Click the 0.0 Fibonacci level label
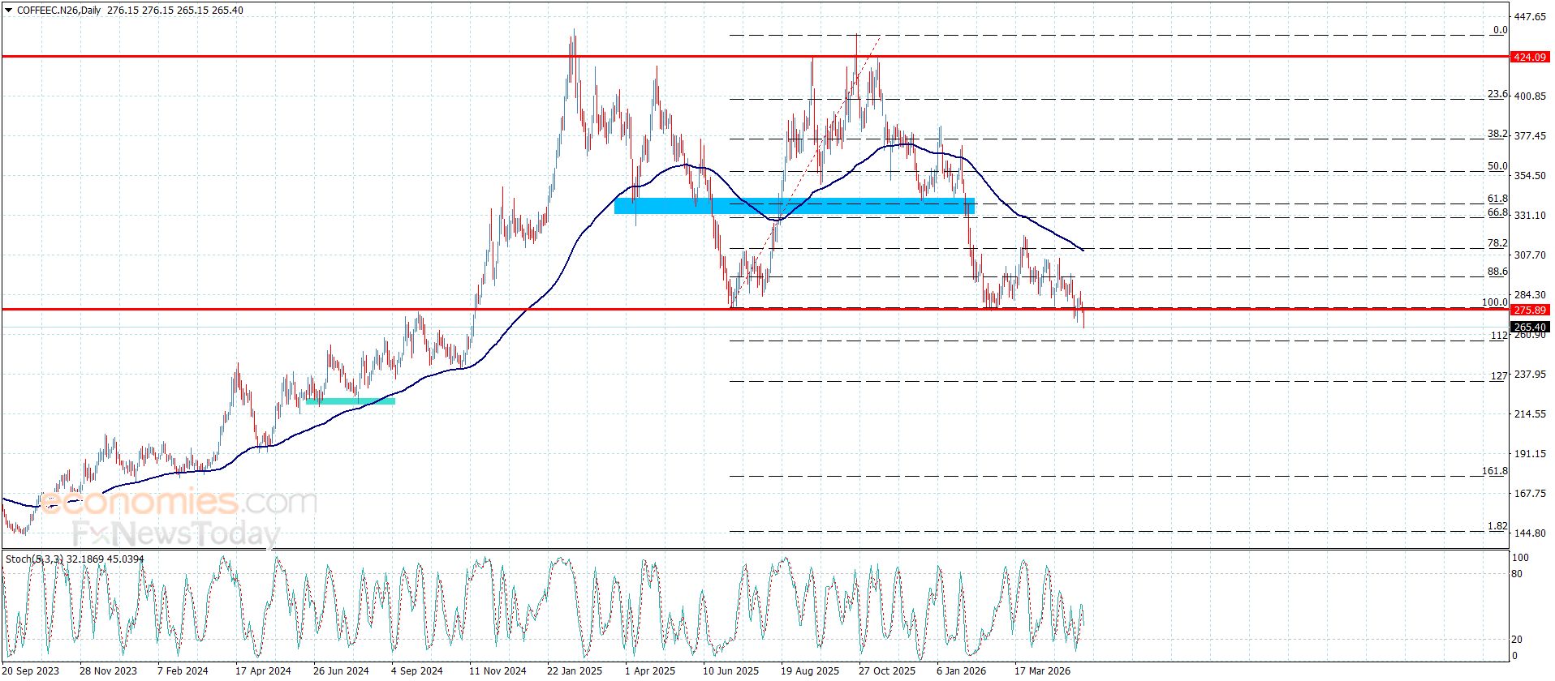The height and width of the screenshot is (681, 1555). 1500,30
